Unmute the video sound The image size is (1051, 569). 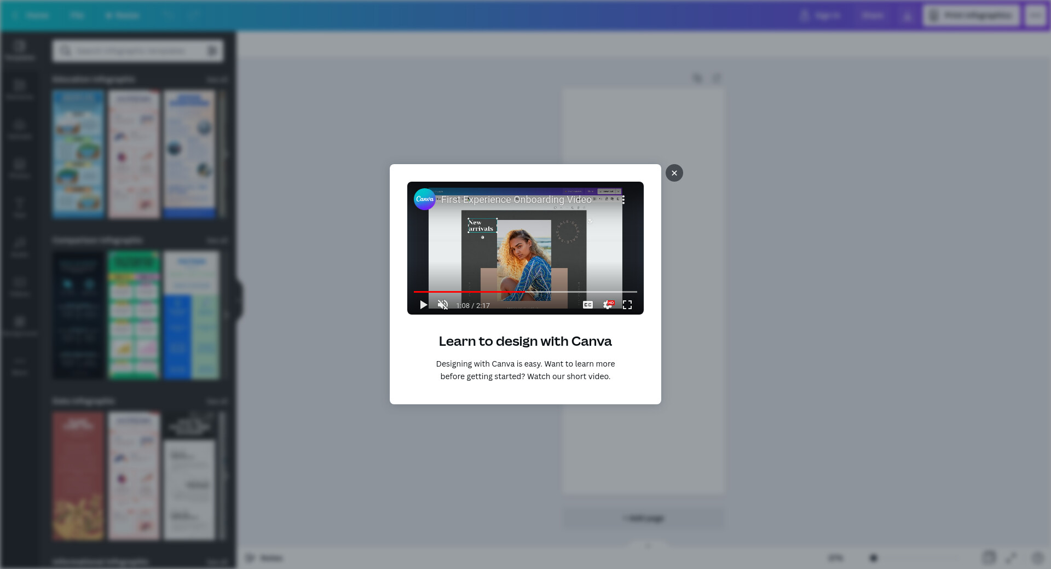[443, 305]
